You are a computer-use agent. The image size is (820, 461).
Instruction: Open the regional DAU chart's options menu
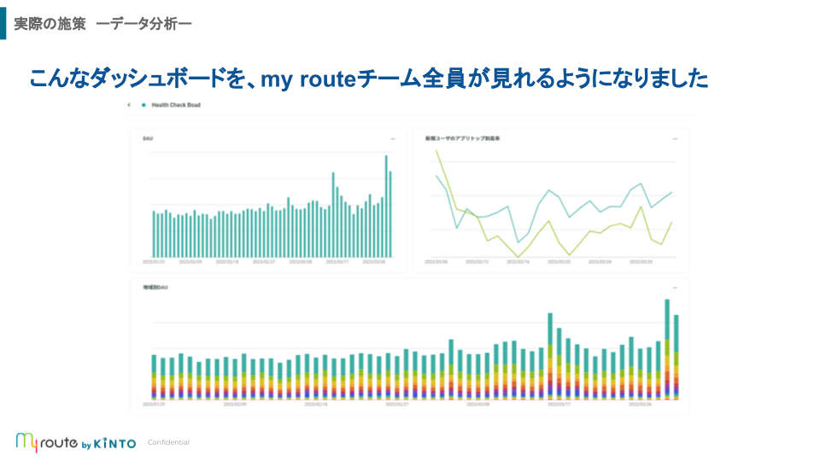674,288
